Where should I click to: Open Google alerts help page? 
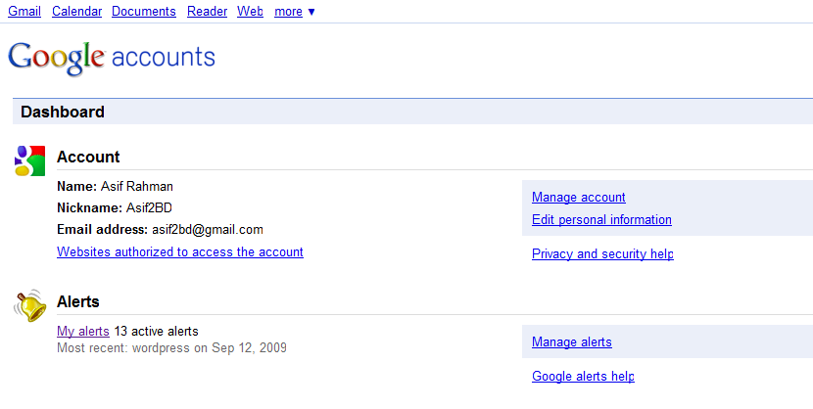pos(583,377)
